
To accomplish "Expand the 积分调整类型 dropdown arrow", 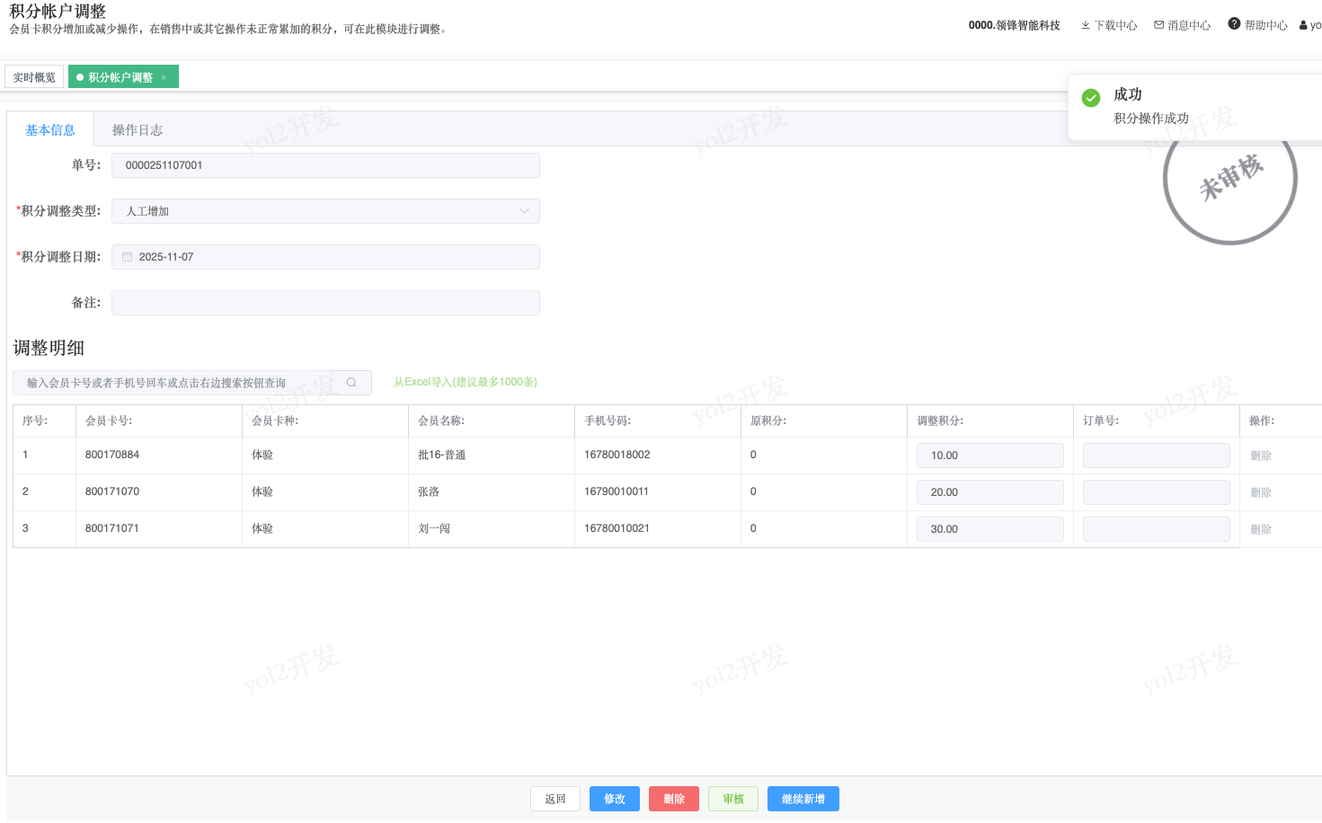I will click(524, 211).
